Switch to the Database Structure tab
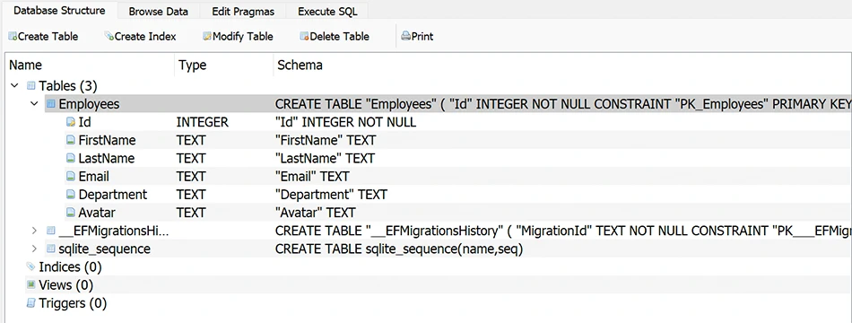The image size is (852, 323). [58, 11]
